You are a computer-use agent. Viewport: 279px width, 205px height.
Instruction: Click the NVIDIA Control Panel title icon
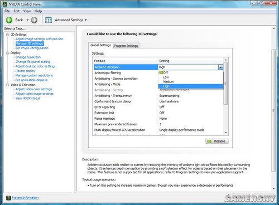click(5, 4)
